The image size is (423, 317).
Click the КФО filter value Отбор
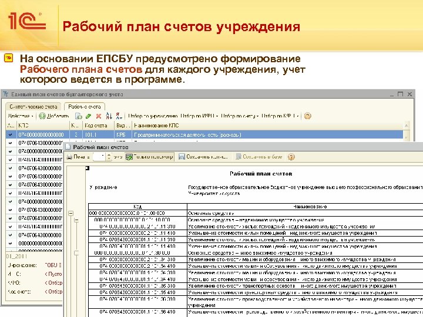(53, 283)
